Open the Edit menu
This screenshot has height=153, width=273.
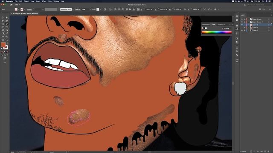click(21, 1)
